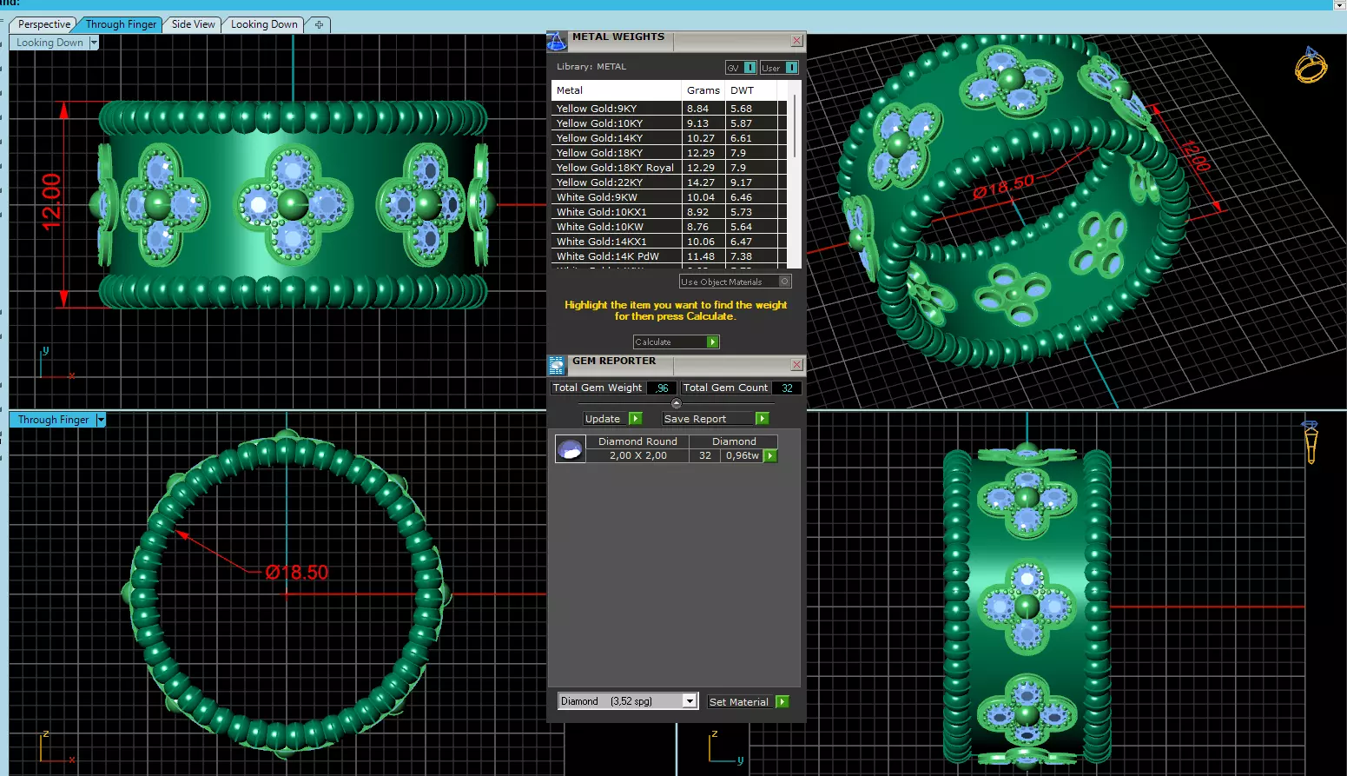Select the White Gold:10KW row
The width and height of the screenshot is (1347, 776).
669,227
